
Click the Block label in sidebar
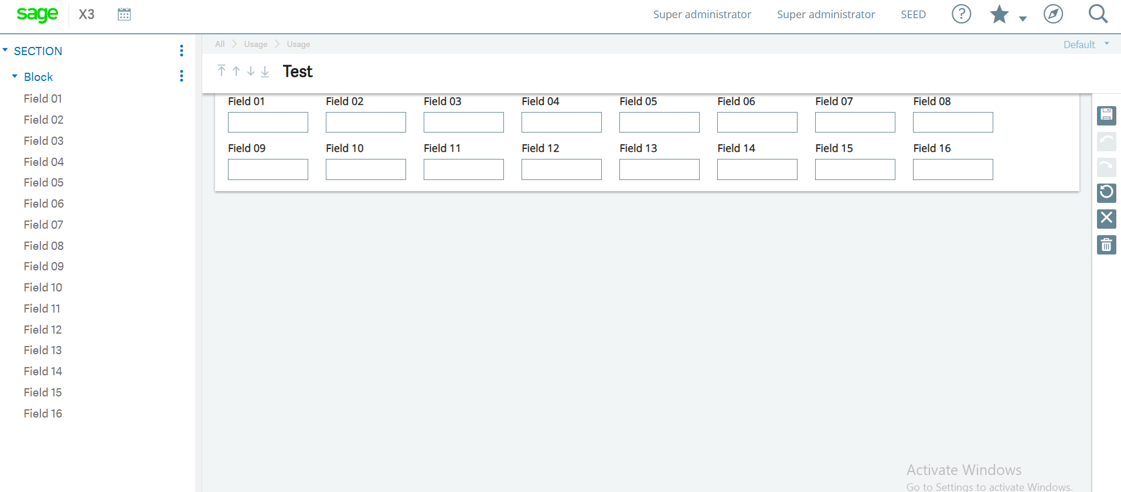[39, 77]
